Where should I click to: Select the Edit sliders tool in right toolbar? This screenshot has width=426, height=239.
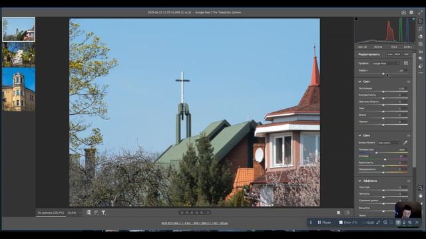[421, 21]
